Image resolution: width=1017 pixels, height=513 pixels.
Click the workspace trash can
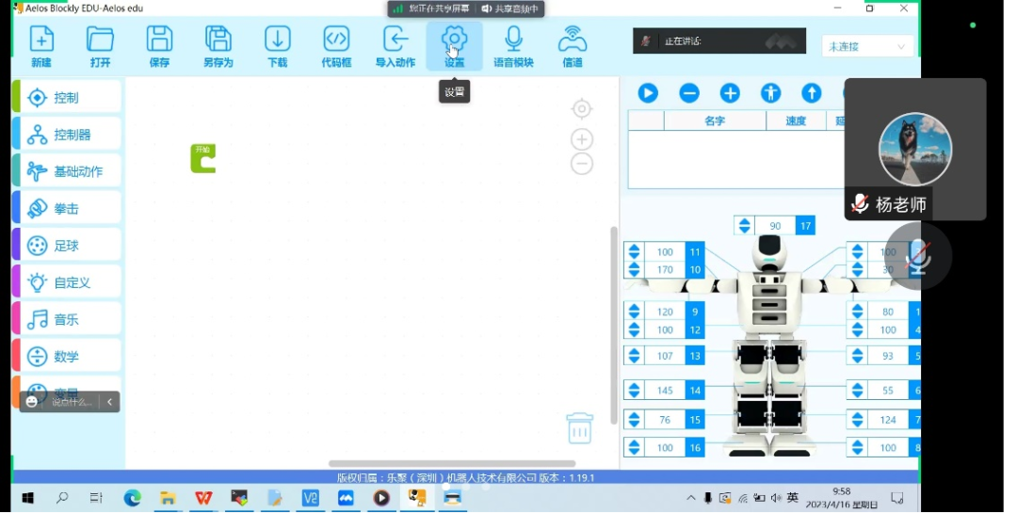click(x=579, y=428)
